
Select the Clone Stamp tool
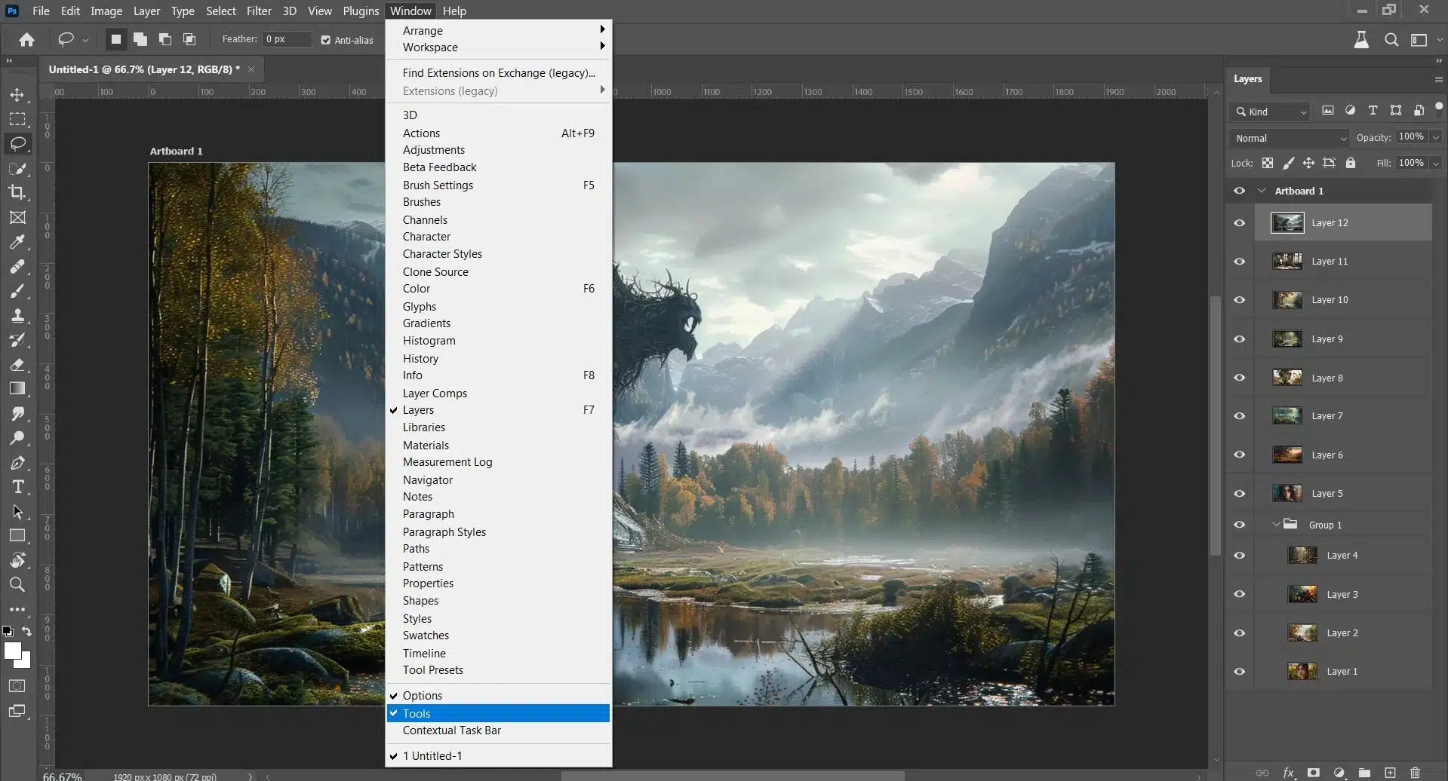tap(17, 315)
